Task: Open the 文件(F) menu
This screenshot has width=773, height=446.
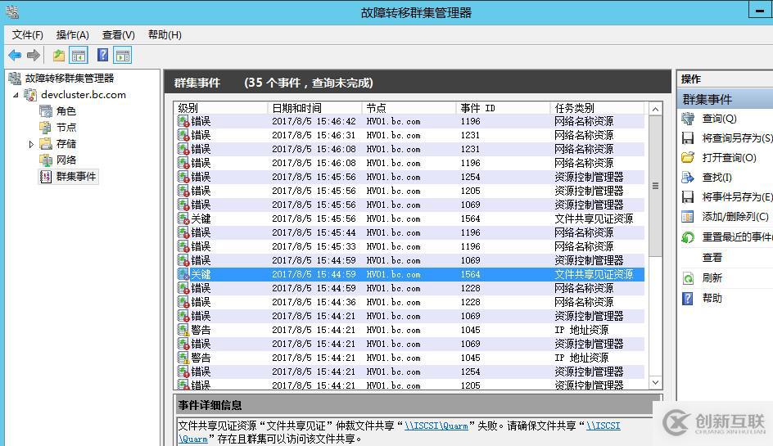Action: (27, 35)
